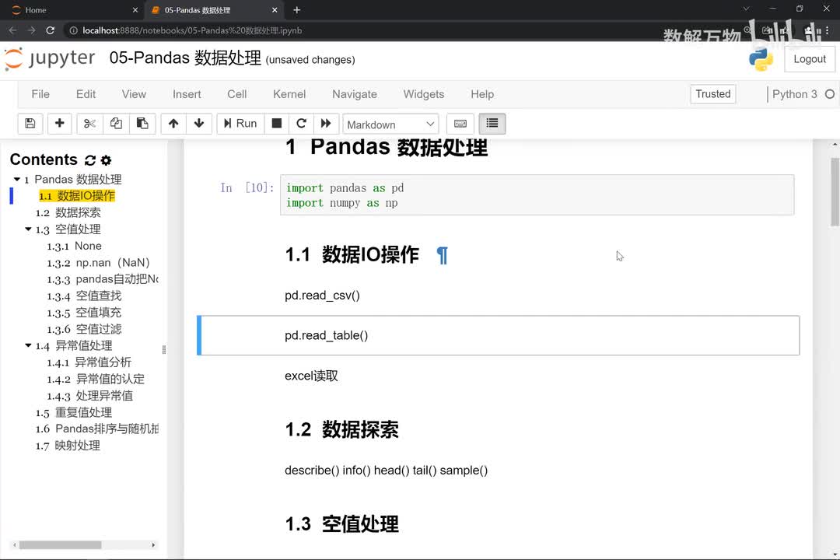Select the pd.read_table() markdown cell
840x560 pixels.
click(x=499, y=335)
